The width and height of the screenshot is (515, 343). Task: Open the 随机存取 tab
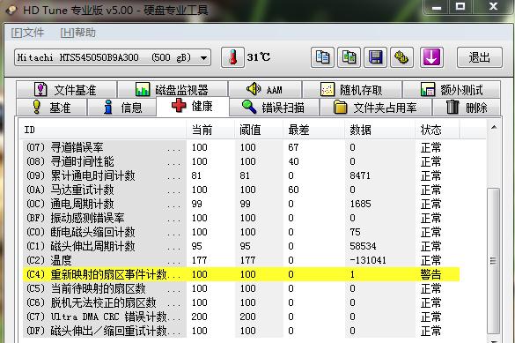coord(352,89)
